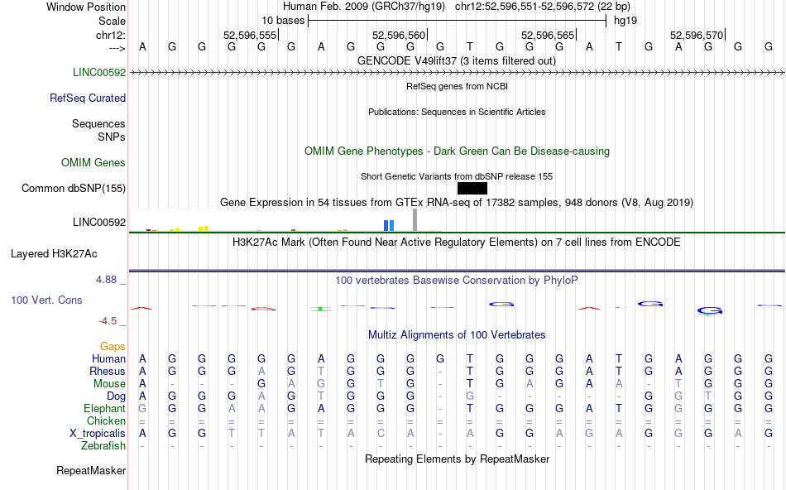Click the OMIM Genes side label

click(x=93, y=162)
